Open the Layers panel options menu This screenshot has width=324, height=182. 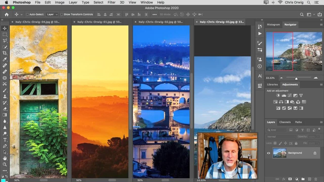(321, 122)
